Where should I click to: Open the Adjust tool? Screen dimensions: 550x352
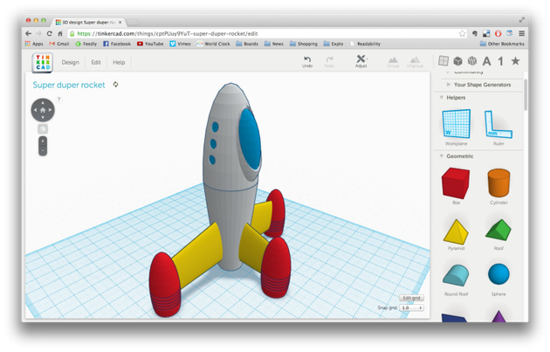(361, 61)
